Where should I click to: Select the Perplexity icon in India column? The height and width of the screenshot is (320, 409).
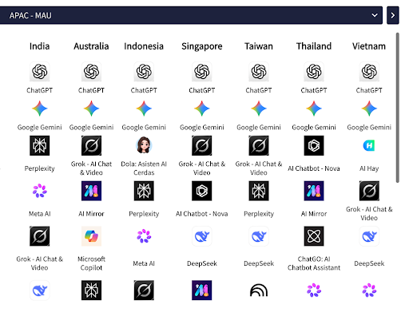pyautogui.click(x=39, y=145)
